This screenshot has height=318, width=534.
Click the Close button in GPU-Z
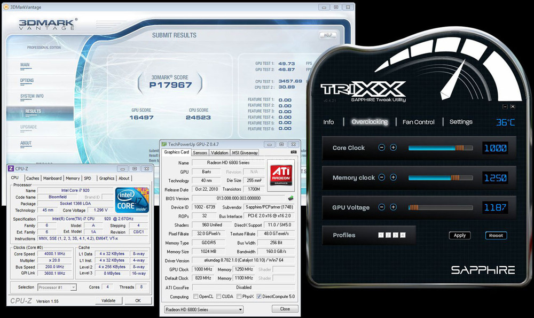(x=285, y=309)
